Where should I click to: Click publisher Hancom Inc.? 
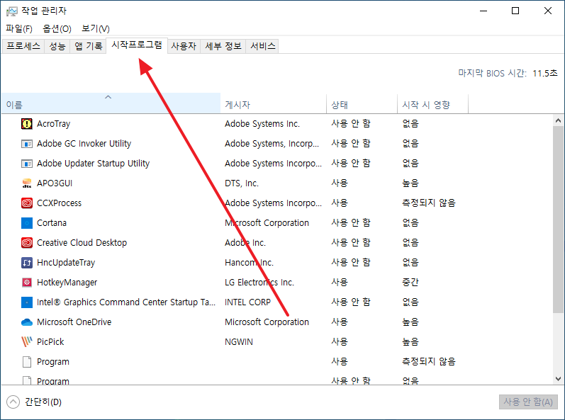(249, 263)
